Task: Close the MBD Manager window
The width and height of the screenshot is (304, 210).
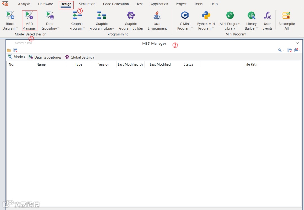Action: click(x=298, y=43)
